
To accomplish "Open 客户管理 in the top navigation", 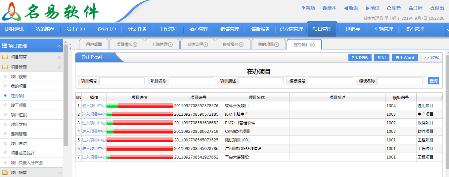I will click(x=199, y=29).
